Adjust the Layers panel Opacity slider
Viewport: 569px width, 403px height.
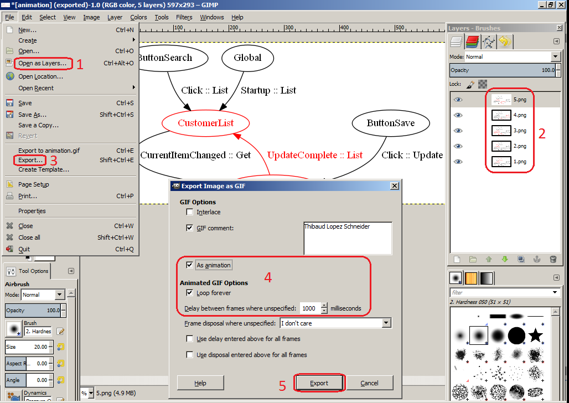click(503, 70)
